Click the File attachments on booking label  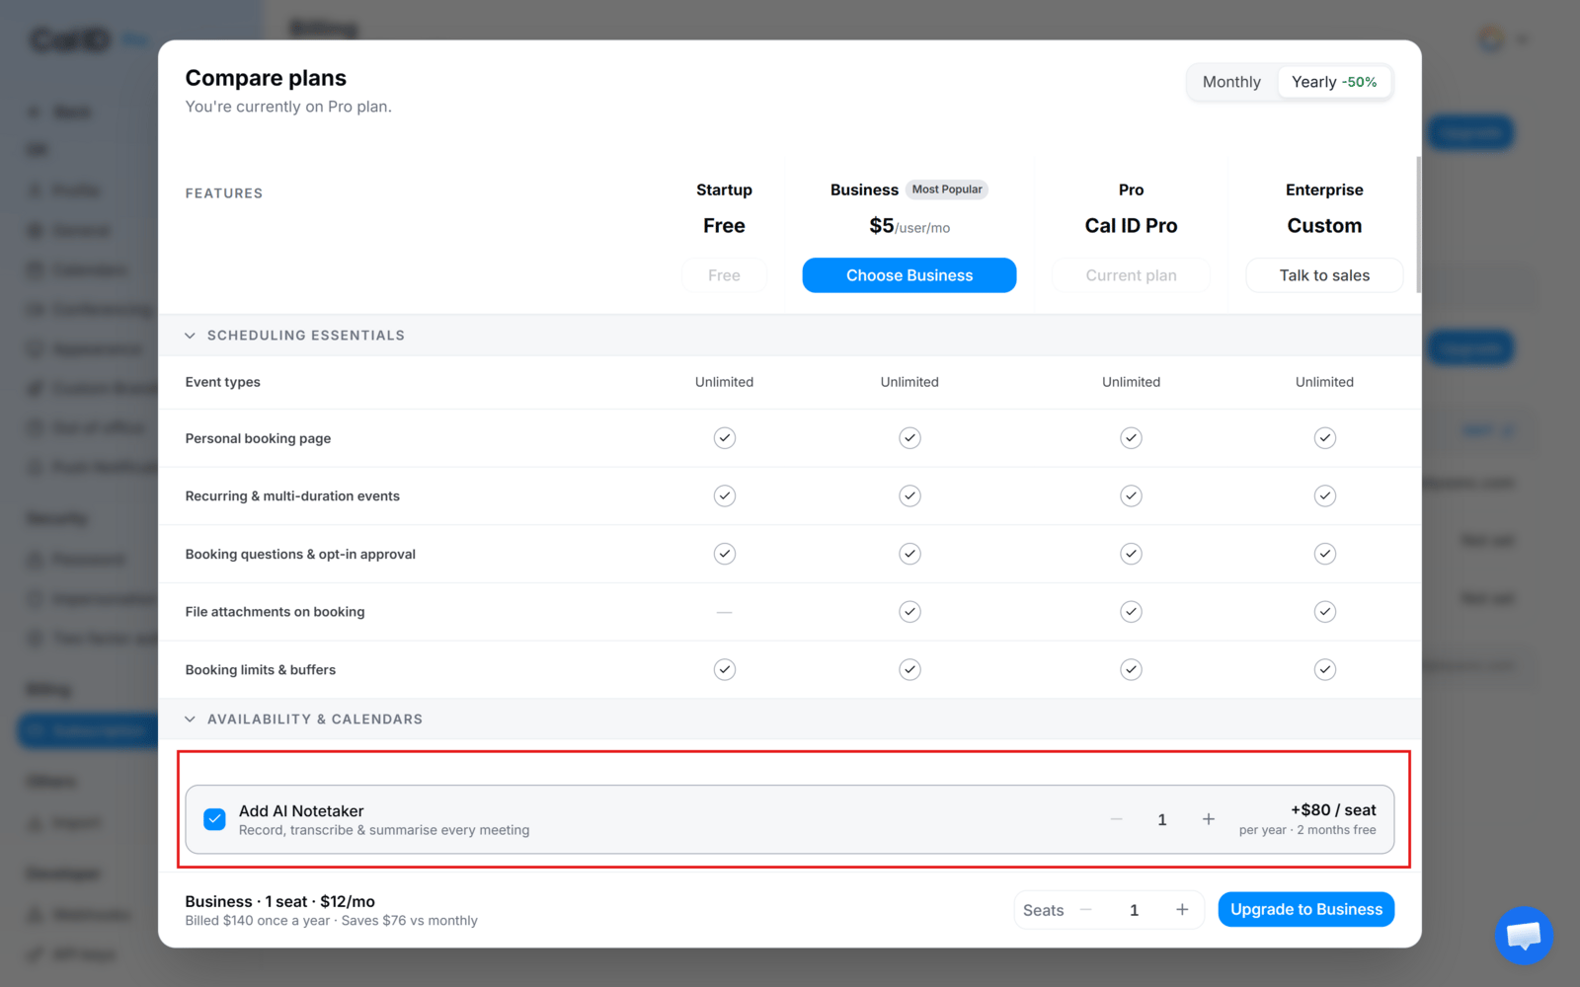pos(275,612)
